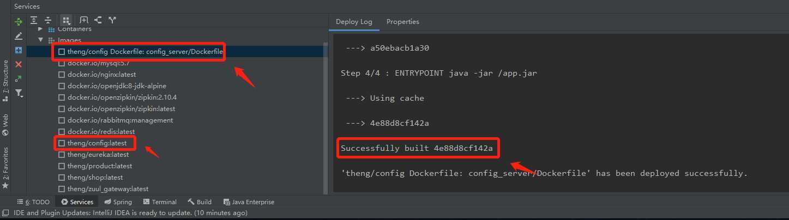Open the Terminal tool window
The width and height of the screenshot is (789, 220).
click(159, 201)
